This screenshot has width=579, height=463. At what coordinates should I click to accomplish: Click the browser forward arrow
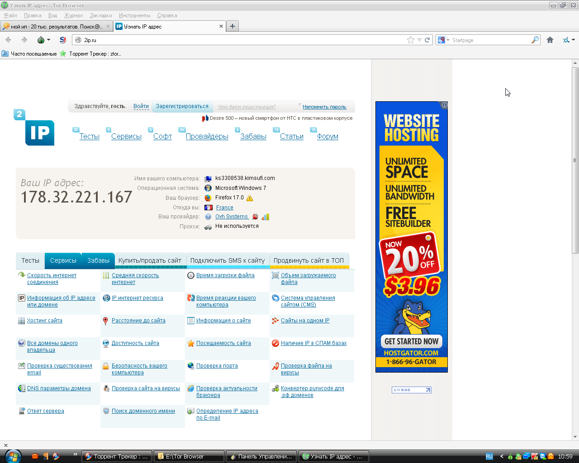[x=24, y=40]
